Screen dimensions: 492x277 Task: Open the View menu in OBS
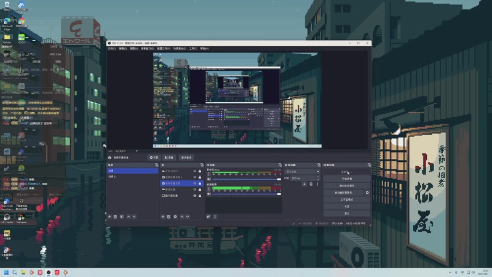(133, 49)
